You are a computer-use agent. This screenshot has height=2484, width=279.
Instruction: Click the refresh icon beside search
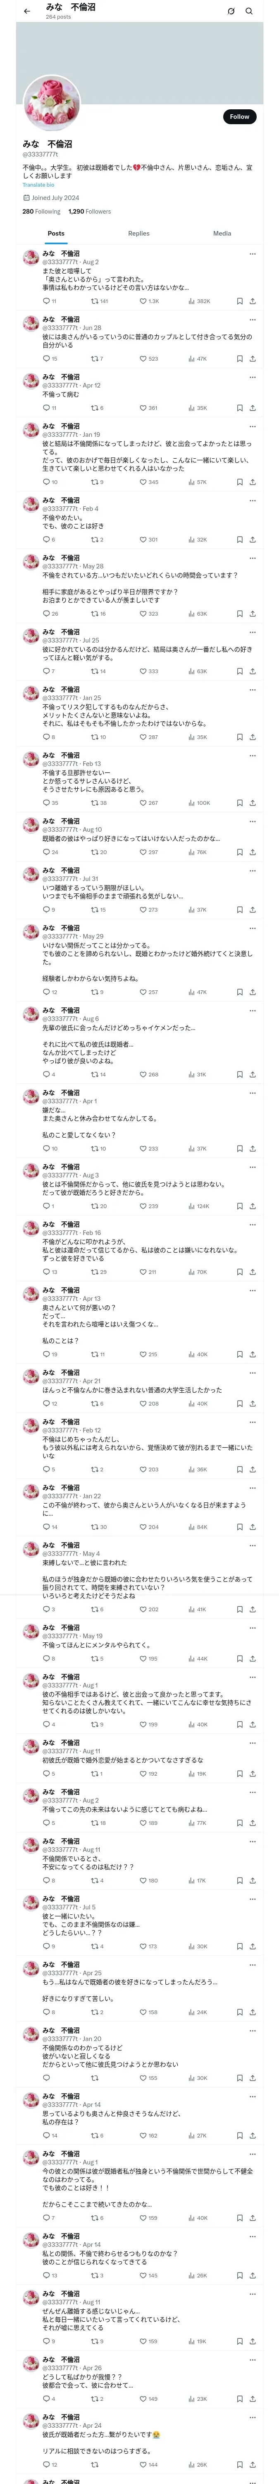231,12
